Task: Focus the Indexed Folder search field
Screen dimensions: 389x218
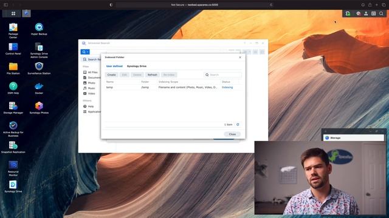Action: pos(222,74)
